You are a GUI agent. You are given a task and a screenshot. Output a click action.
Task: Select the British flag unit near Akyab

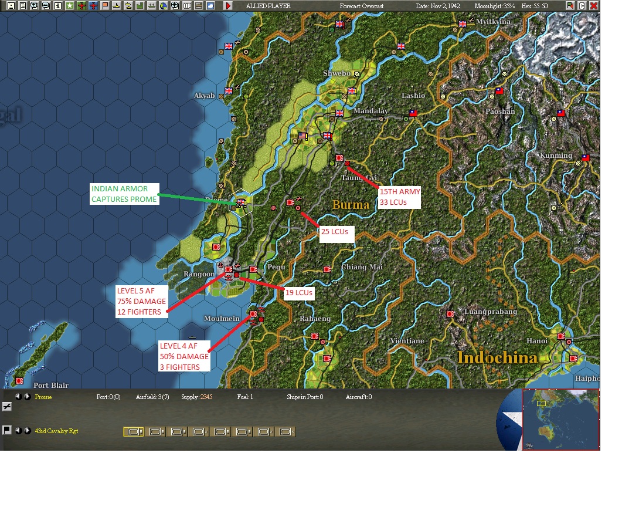click(229, 90)
